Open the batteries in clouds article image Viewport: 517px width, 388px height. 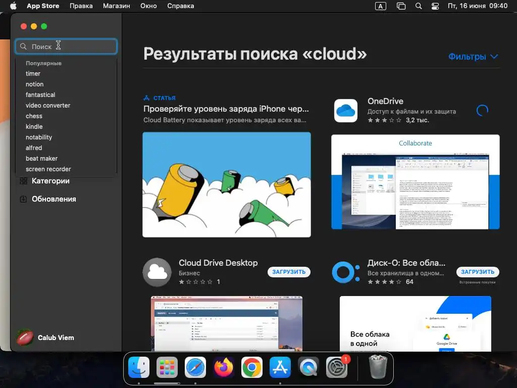[x=227, y=184]
